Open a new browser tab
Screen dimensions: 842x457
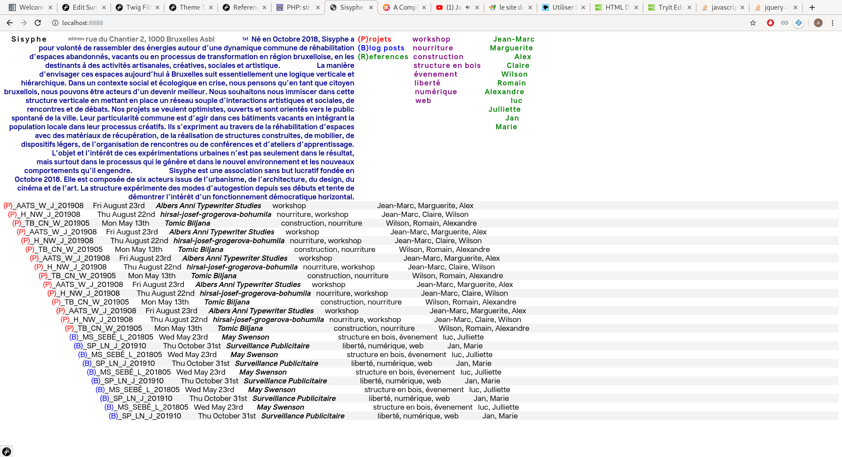coord(812,7)
